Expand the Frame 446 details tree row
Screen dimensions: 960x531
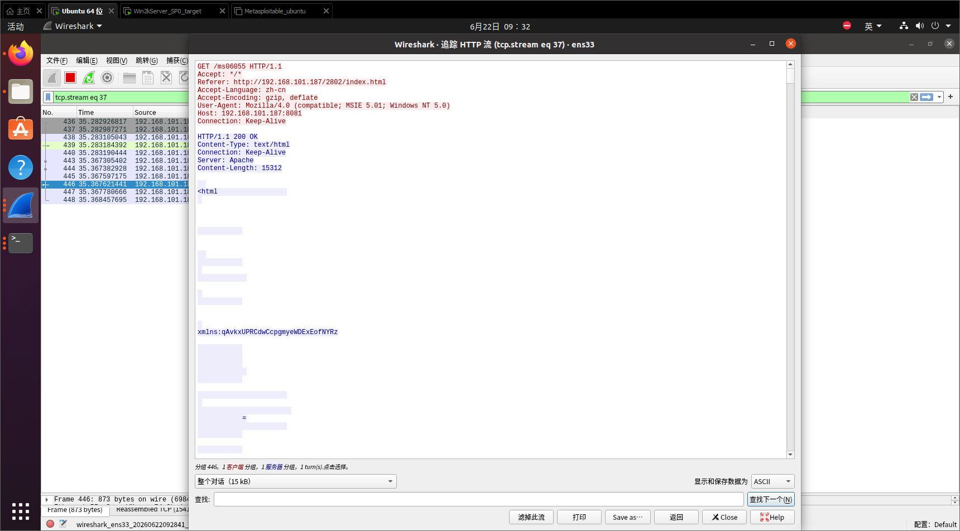(x=47, y=499)
